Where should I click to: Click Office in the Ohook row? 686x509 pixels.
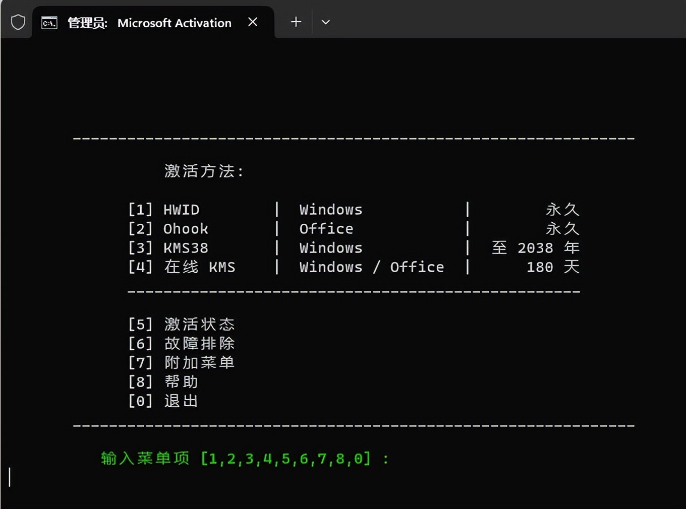(326, 229)
